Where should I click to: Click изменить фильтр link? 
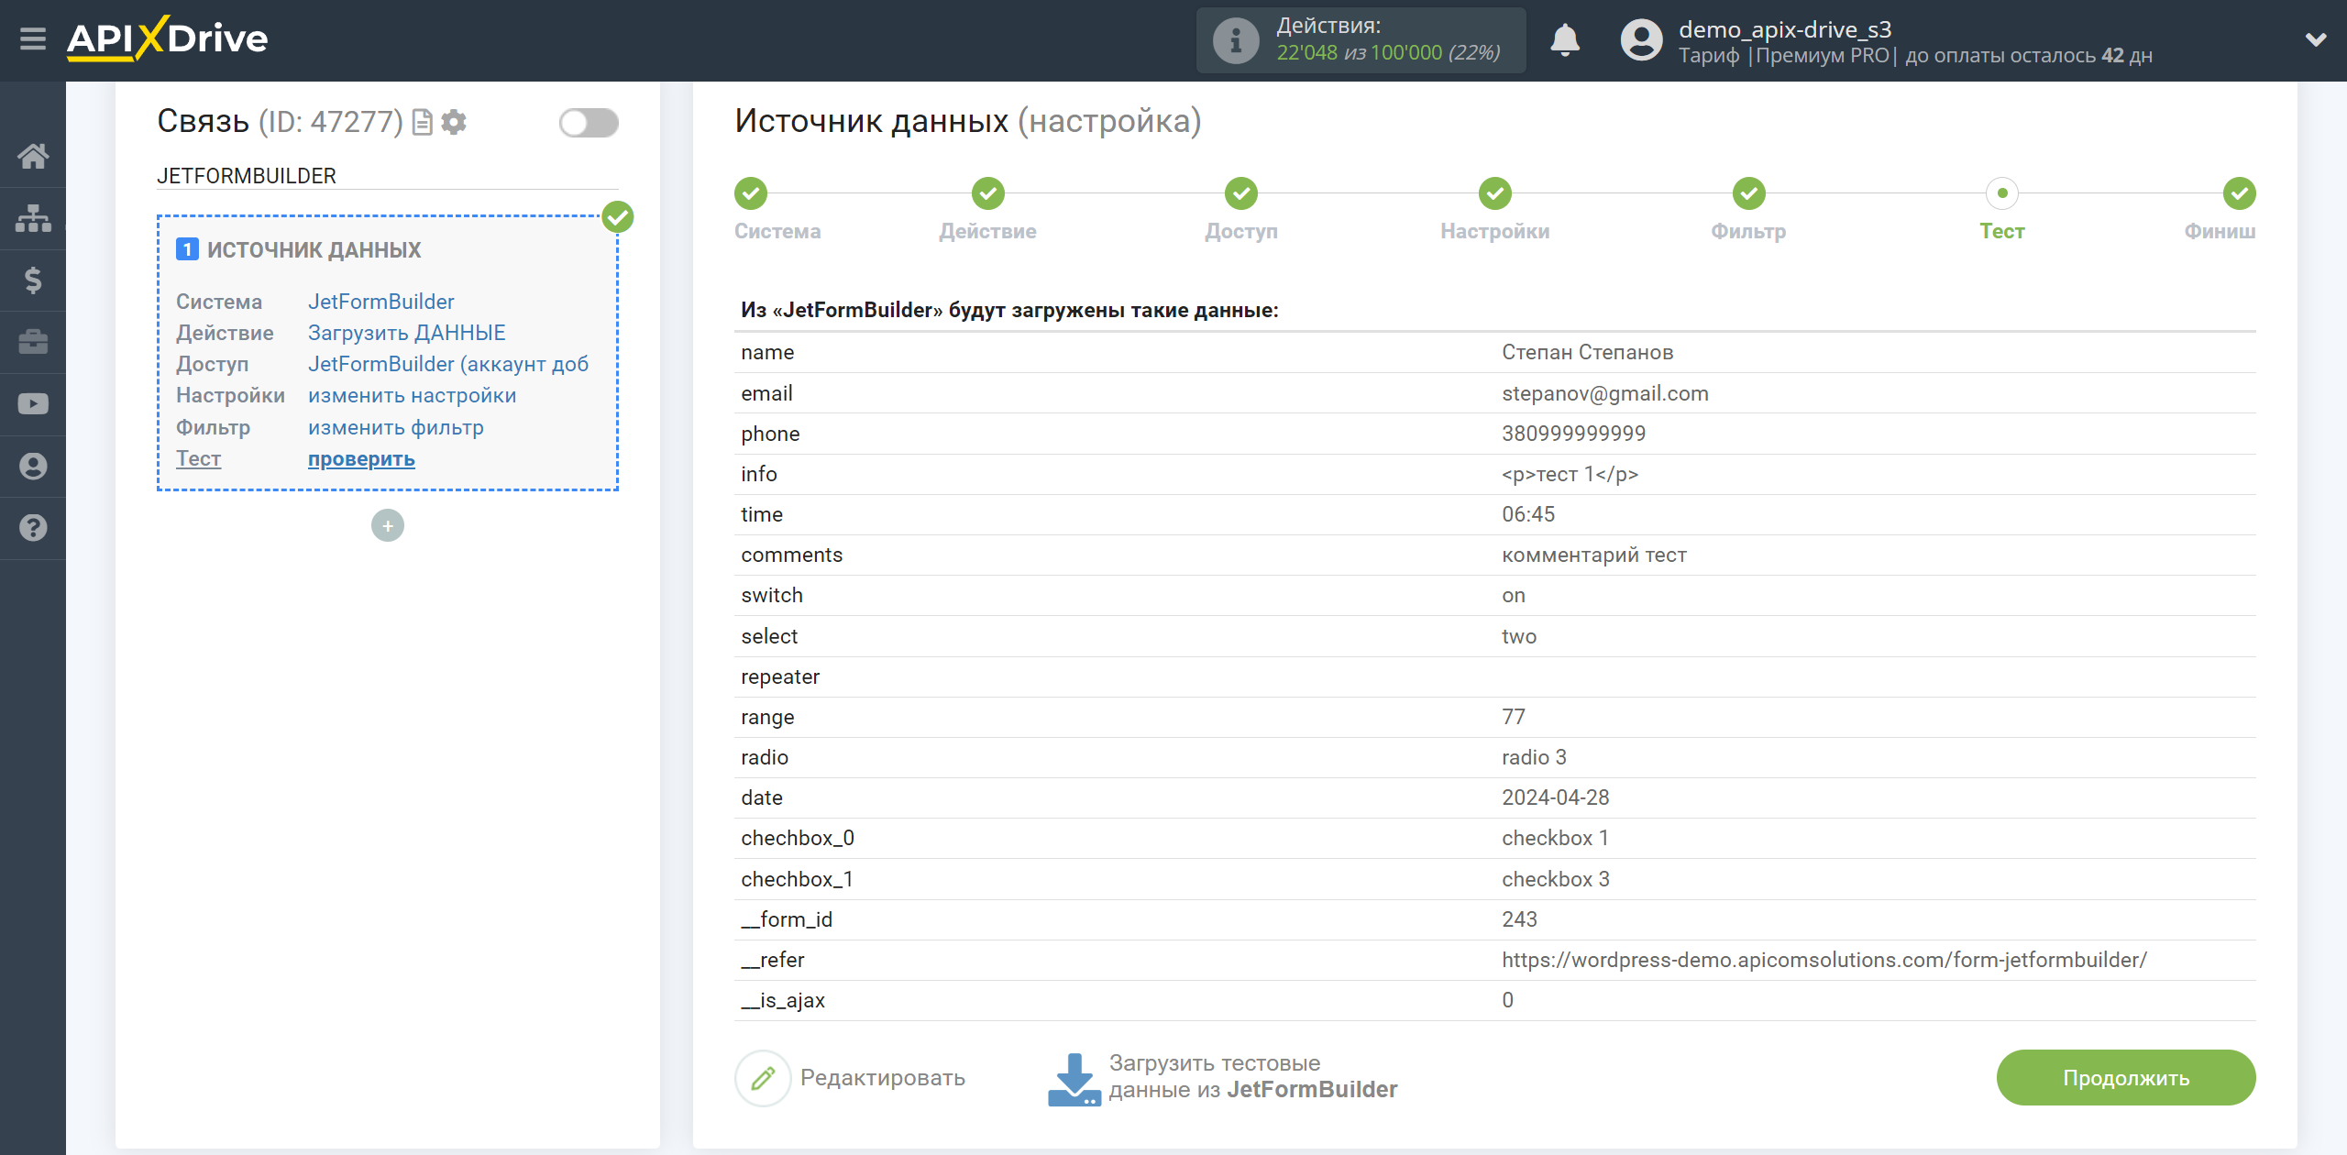pyautogui.click(x=395, y=427)
